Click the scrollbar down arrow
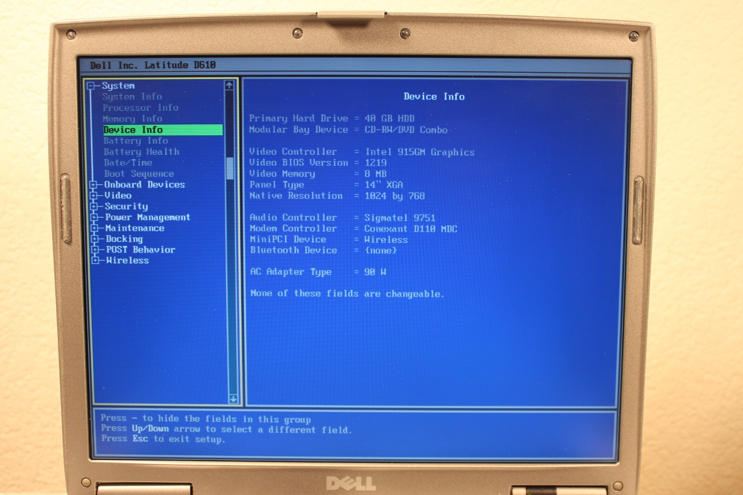This screenshot has height=495, width=743. click(x=233, y=399)
